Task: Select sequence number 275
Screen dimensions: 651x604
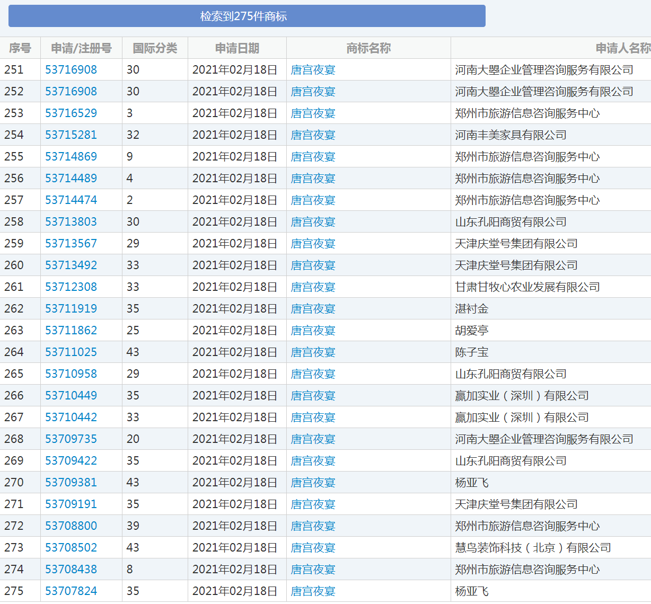Action: 14,591
